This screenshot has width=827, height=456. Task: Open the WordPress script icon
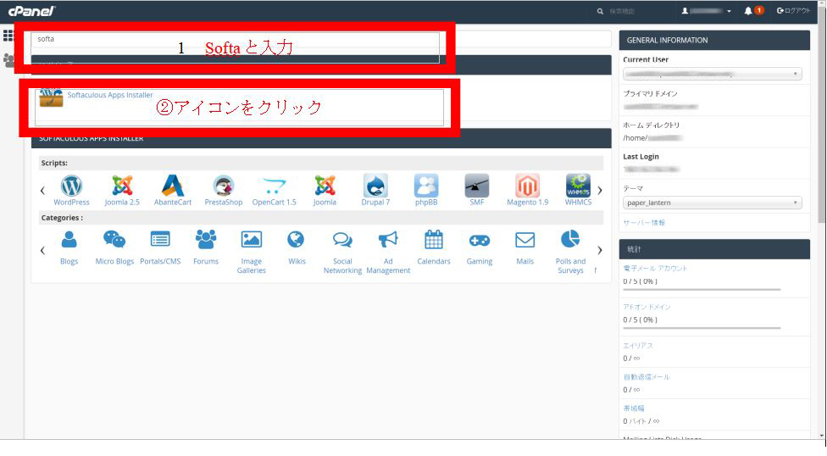pos(71,186)
